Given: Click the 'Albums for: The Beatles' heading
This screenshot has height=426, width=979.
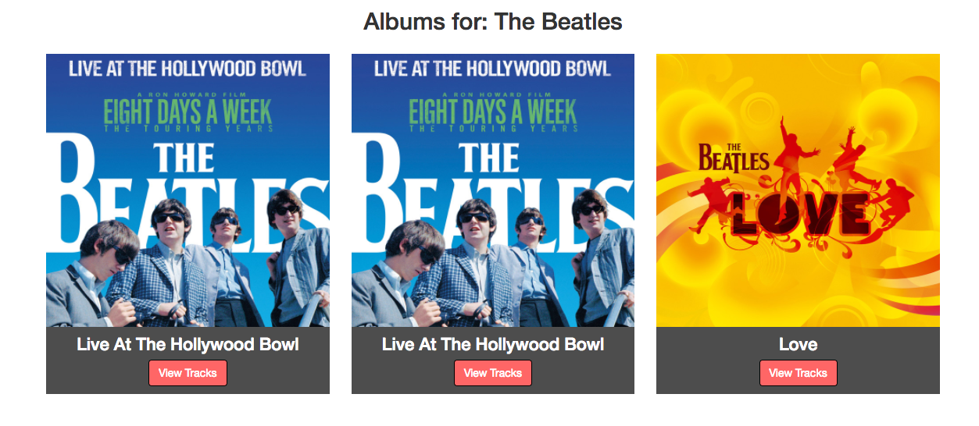Looking at the screenshot, I should coord(492,22).
